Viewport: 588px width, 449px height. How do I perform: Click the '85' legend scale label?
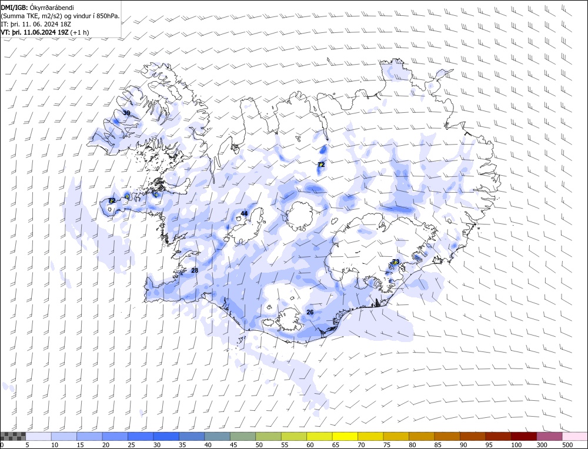tap(437, 445)
